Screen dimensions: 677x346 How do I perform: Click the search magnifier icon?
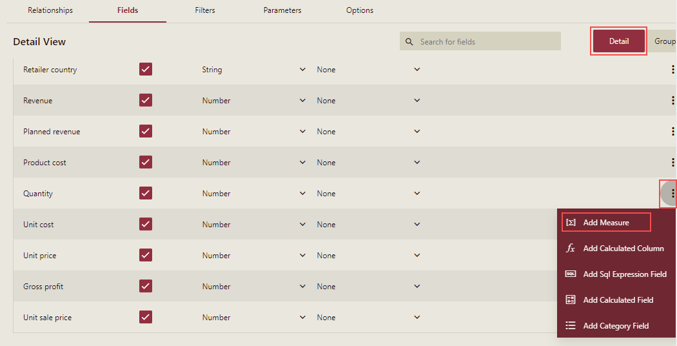(409, 42)
